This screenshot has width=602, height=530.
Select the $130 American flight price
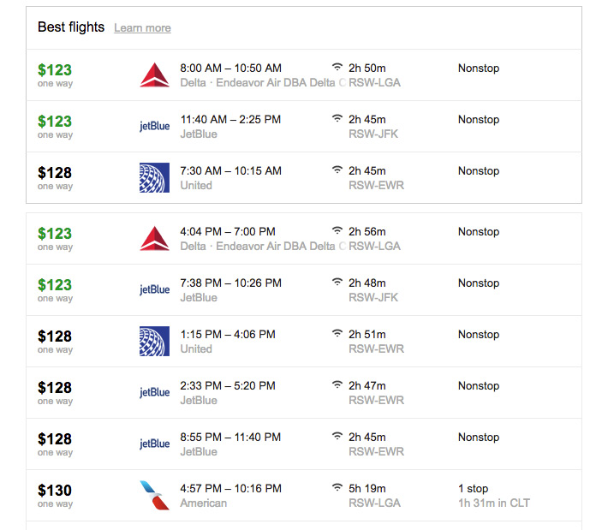pyautogui.click(x=55, y=490)
